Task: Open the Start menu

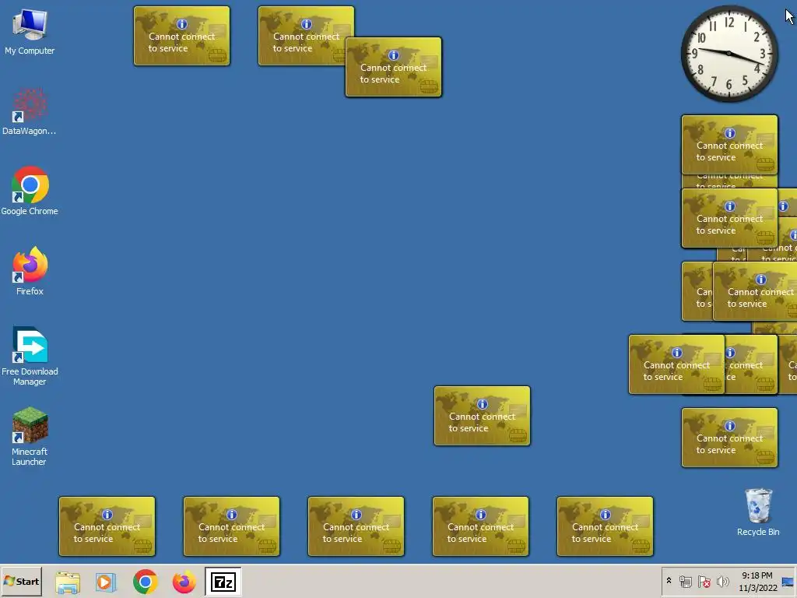Action: point(21,581)
